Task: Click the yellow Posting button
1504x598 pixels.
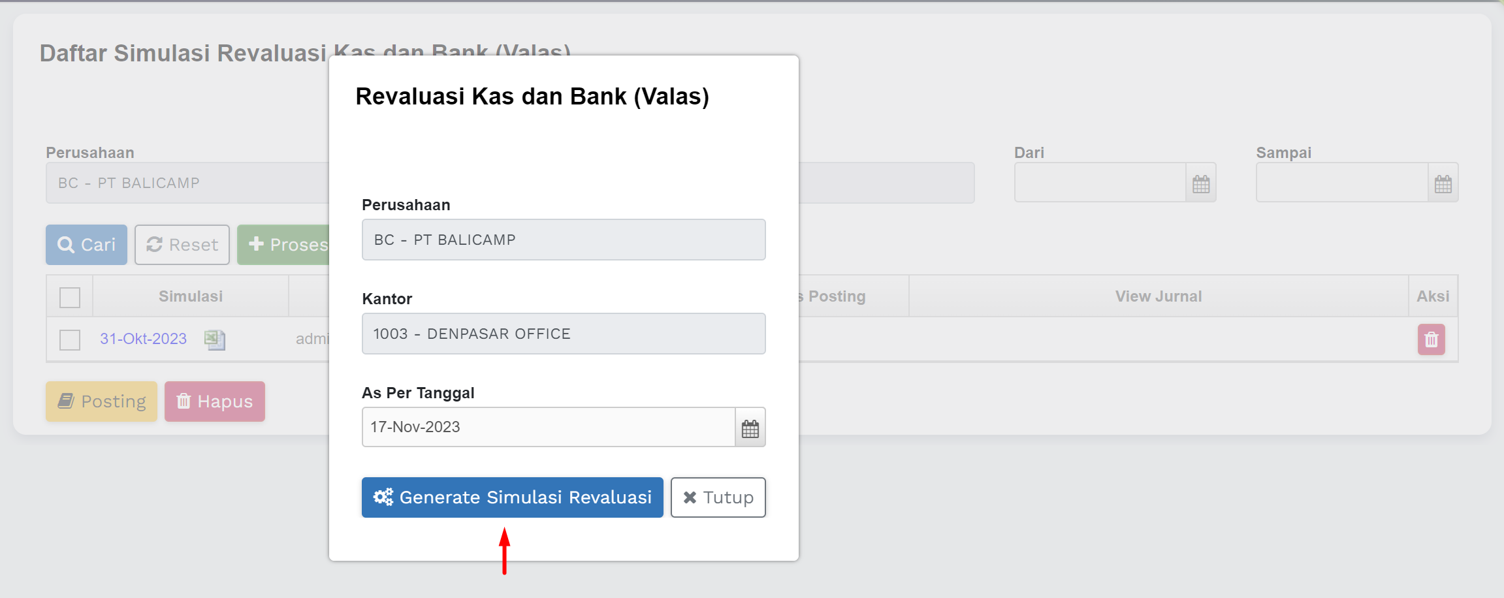Action: click(x=101, y=401)
